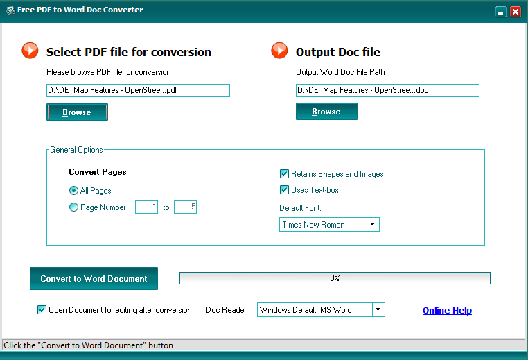Browse for the input PDF file

(x=77, y=112)
